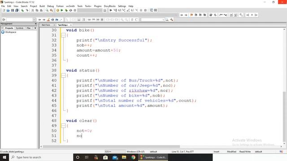Close the parking.c editor tab
The height and width of the screenshot is (161, 287).
click(x=71, y=25)
